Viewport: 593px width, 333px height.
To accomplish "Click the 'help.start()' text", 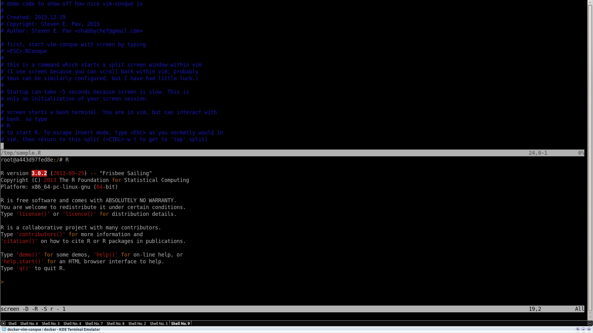I will pos(22,261).
